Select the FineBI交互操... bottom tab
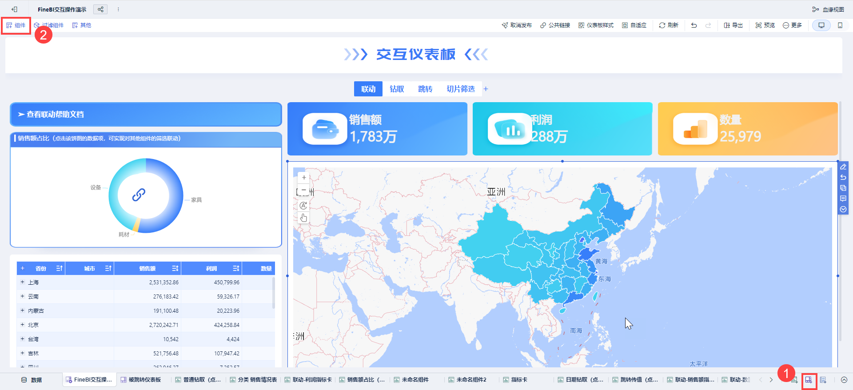Viewport: 853px width, 390px height. (x=89, y=380)
